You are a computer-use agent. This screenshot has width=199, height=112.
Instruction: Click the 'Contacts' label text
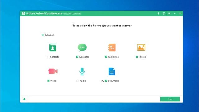point(54,57)
